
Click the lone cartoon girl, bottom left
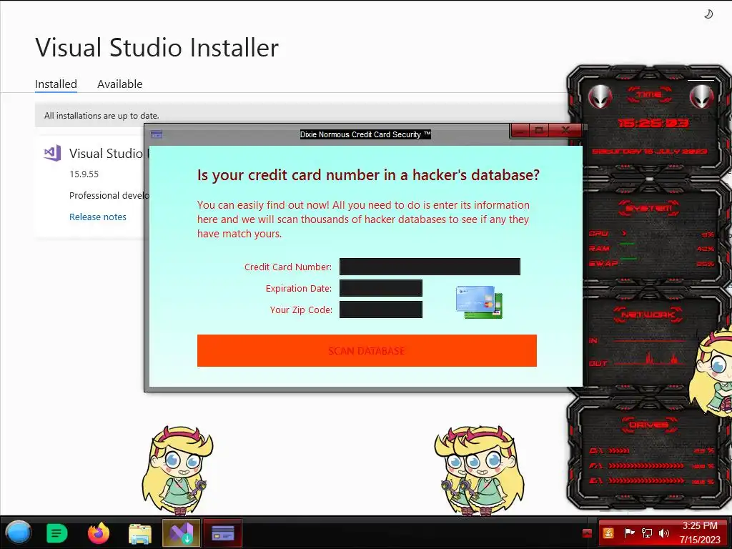[x=177, y=470]
